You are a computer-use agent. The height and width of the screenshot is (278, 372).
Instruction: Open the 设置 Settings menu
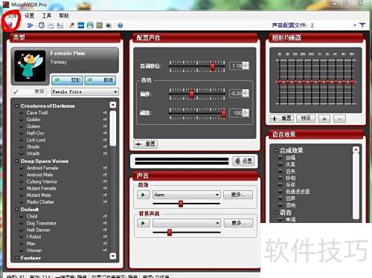pyautogui.click(x=30, y=16)
